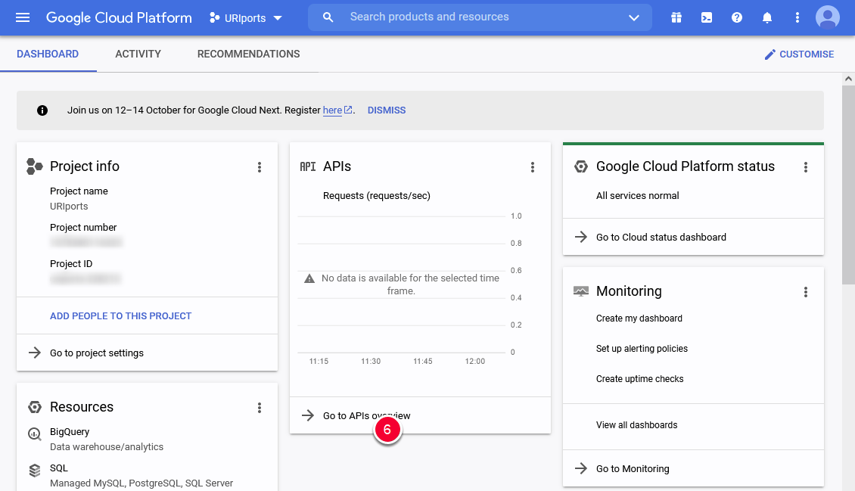
Task: Activate the Cloud Shell terminal icon
Action: [706, 17]
